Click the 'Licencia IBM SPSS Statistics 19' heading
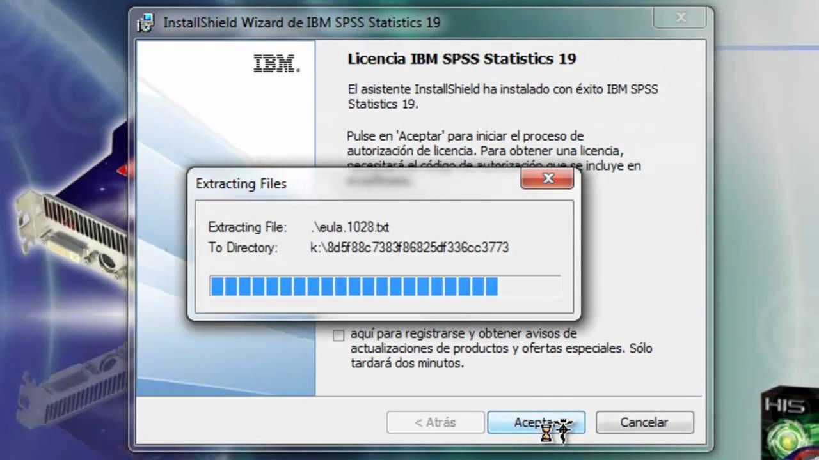Viewport: 819px width, 460px height. [x=462, y=59]
